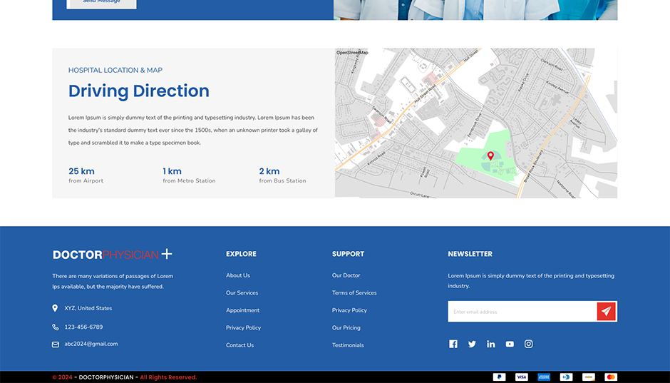This screenshot has height=383, width=670.
Task: Click the Mastercard payment icon
Action: 611,377
